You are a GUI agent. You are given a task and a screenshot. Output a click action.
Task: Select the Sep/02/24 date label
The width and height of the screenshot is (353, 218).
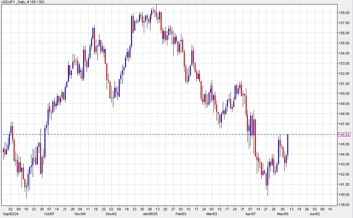[x=10, y=214]
